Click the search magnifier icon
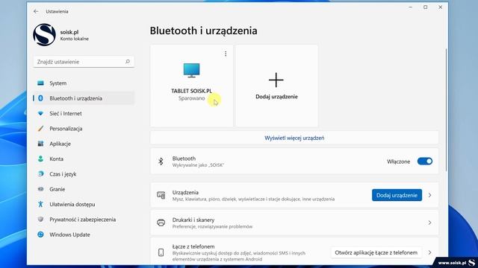The height and width of the screenshot is (268, 478). (x=128, y=62)
